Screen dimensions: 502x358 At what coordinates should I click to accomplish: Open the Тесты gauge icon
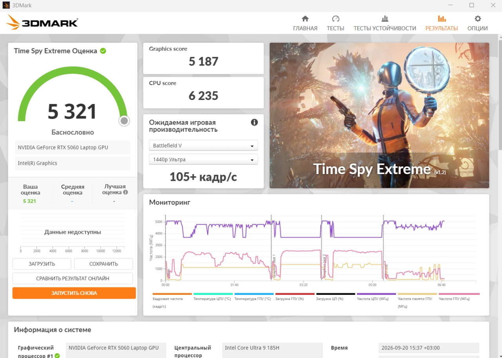[x=335, y=18]
